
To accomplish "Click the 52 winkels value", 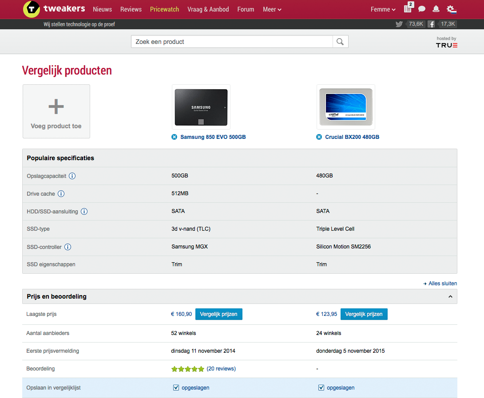I will pyautogui.click(x=183, y=333).
